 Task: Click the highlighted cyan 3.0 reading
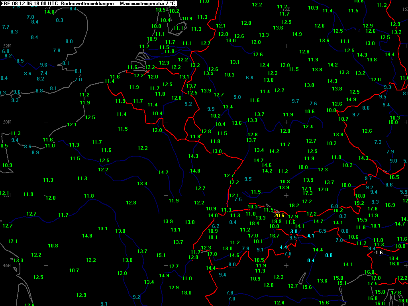click(294, 231)
